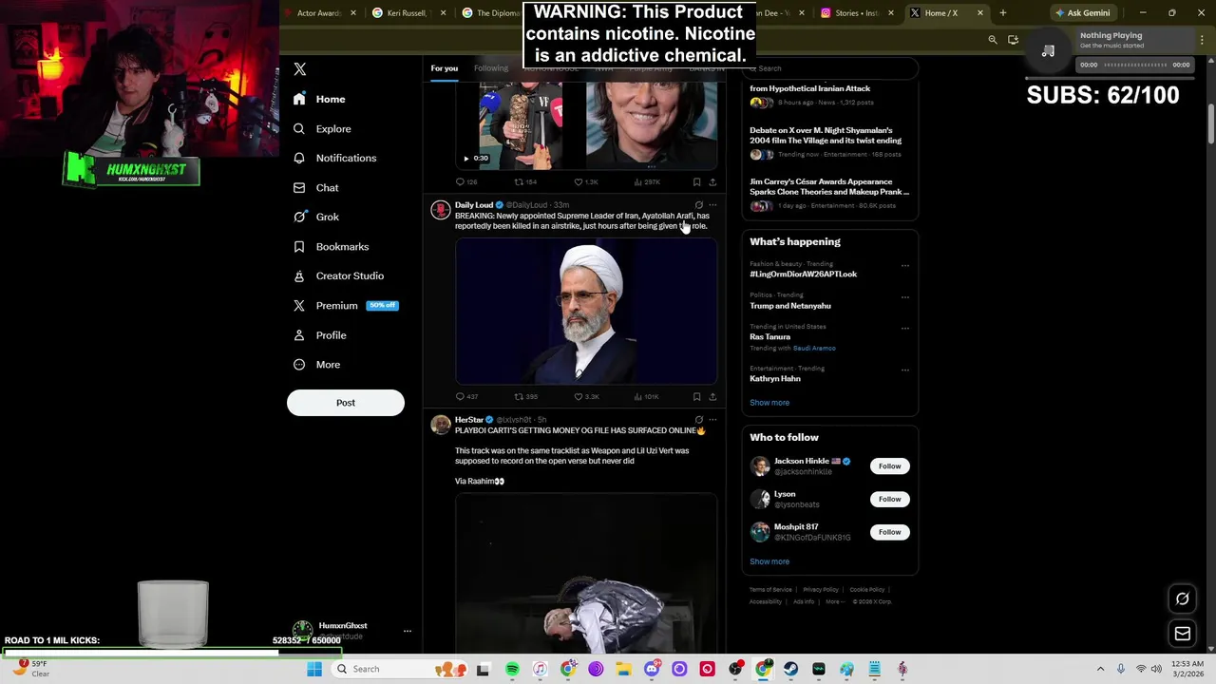Open Creator Studio in the sidebar

point(338,275)
